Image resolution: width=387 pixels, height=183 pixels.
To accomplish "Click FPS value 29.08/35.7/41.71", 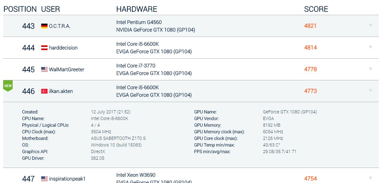I will 280,152.
